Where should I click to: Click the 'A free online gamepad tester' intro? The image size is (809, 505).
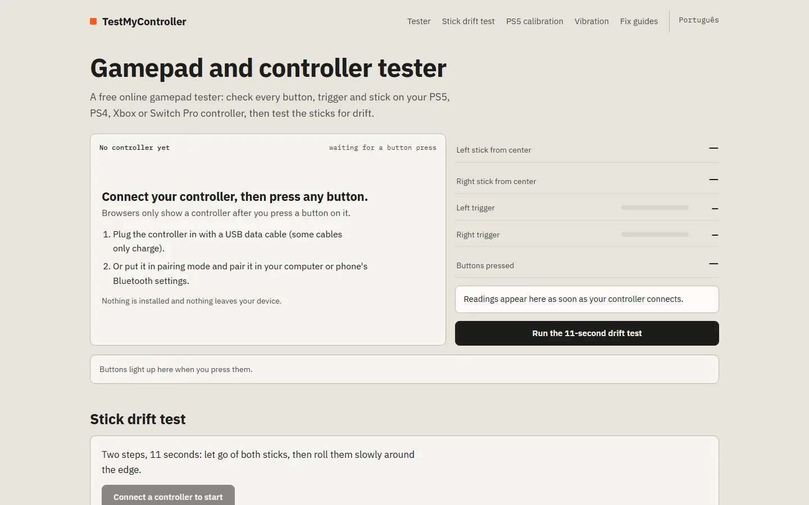click(x=270, y=105)
